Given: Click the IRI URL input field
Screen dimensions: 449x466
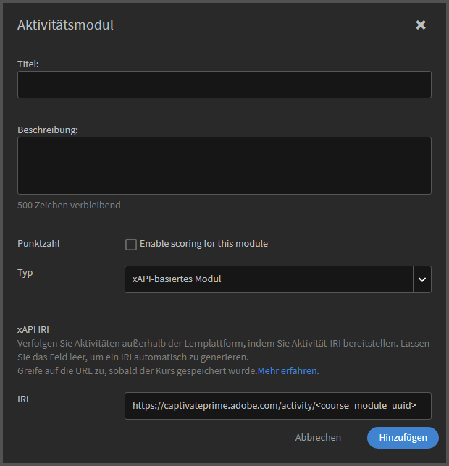Looking at the screenshot, I should [277, 406].
